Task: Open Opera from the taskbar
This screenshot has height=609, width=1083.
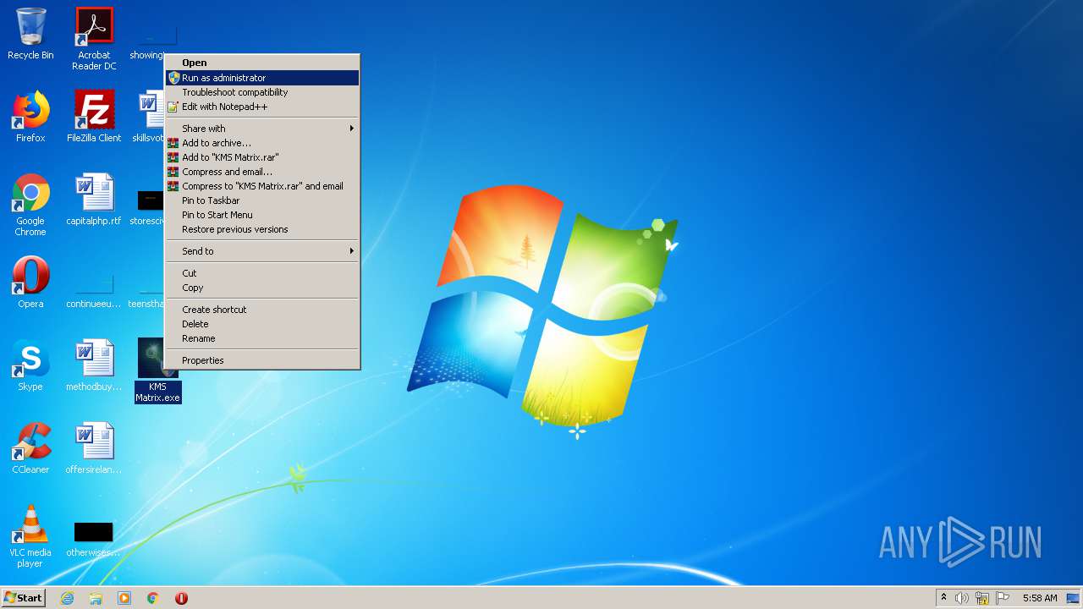Action: tap(181, 598)
